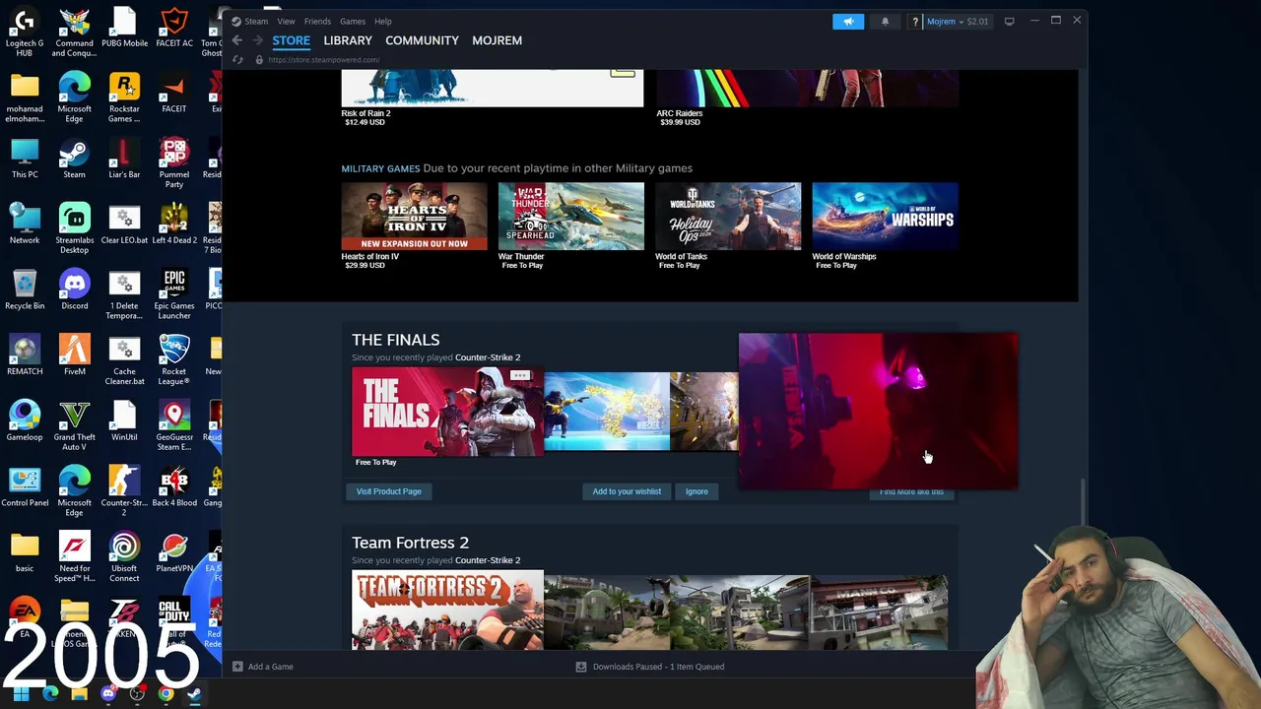
Task: Open the View menu
Action: click(286, 21)
